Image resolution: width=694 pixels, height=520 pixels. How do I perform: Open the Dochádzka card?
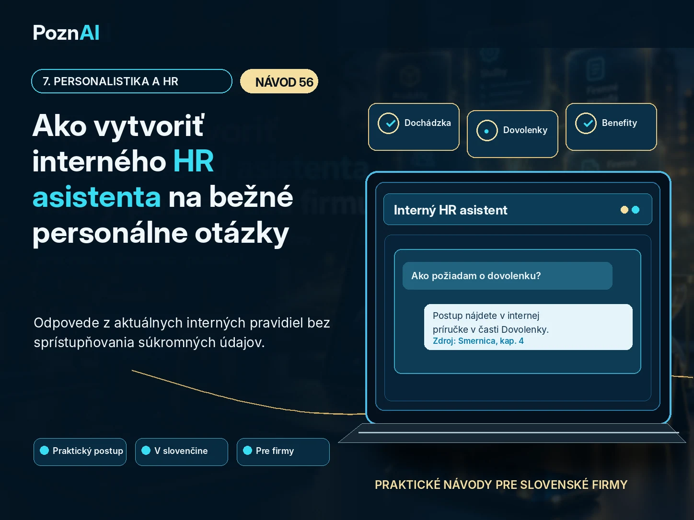pyautogui.click(x=414, y=127)
